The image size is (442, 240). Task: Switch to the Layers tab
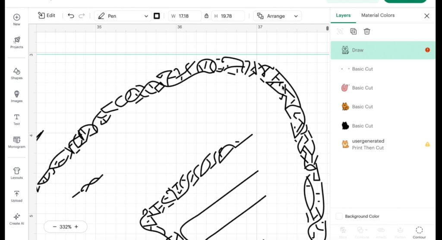coord(343,16)
